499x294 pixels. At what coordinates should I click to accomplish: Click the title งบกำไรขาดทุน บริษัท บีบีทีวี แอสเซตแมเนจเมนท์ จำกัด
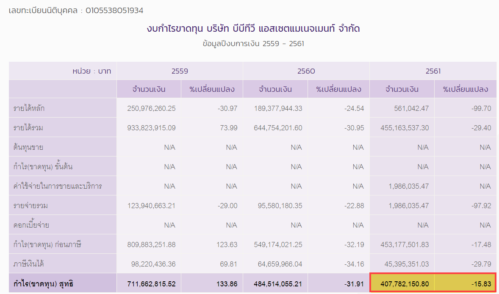click(253, 29)
